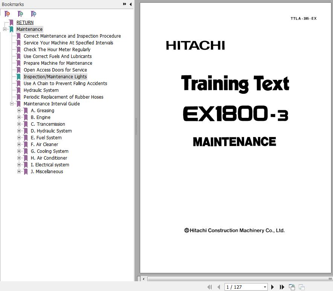Click the teal bookmark icon beside Maintenance
This screenshot has height=291, width=333.
pos(11,29)
